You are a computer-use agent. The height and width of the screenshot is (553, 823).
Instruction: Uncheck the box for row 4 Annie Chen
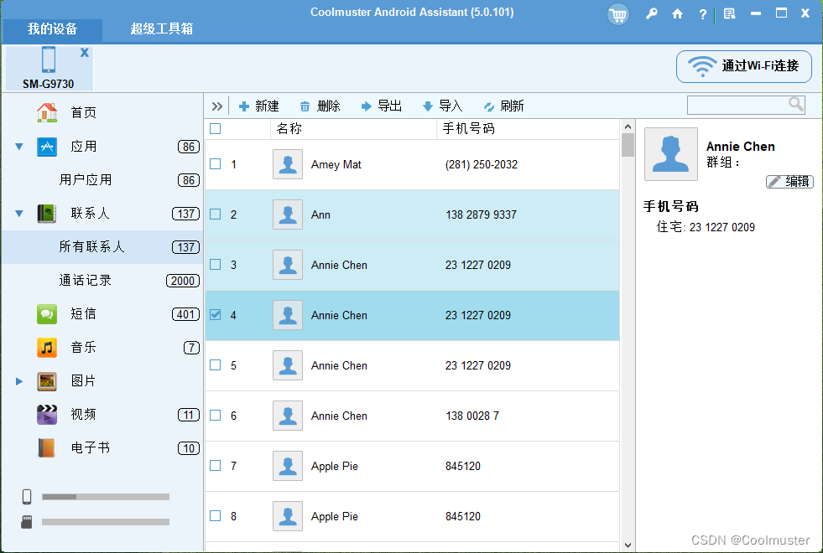(216, 315)
